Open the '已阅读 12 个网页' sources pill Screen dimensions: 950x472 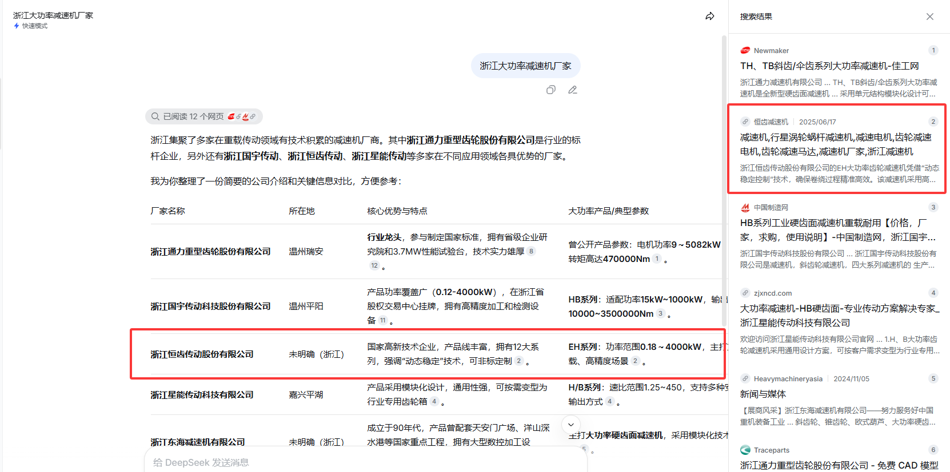pos(204,116)
